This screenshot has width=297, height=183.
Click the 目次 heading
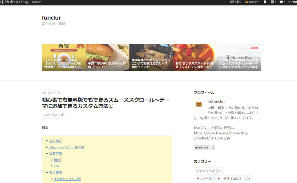pyautogui.click(x=45, y=128)
